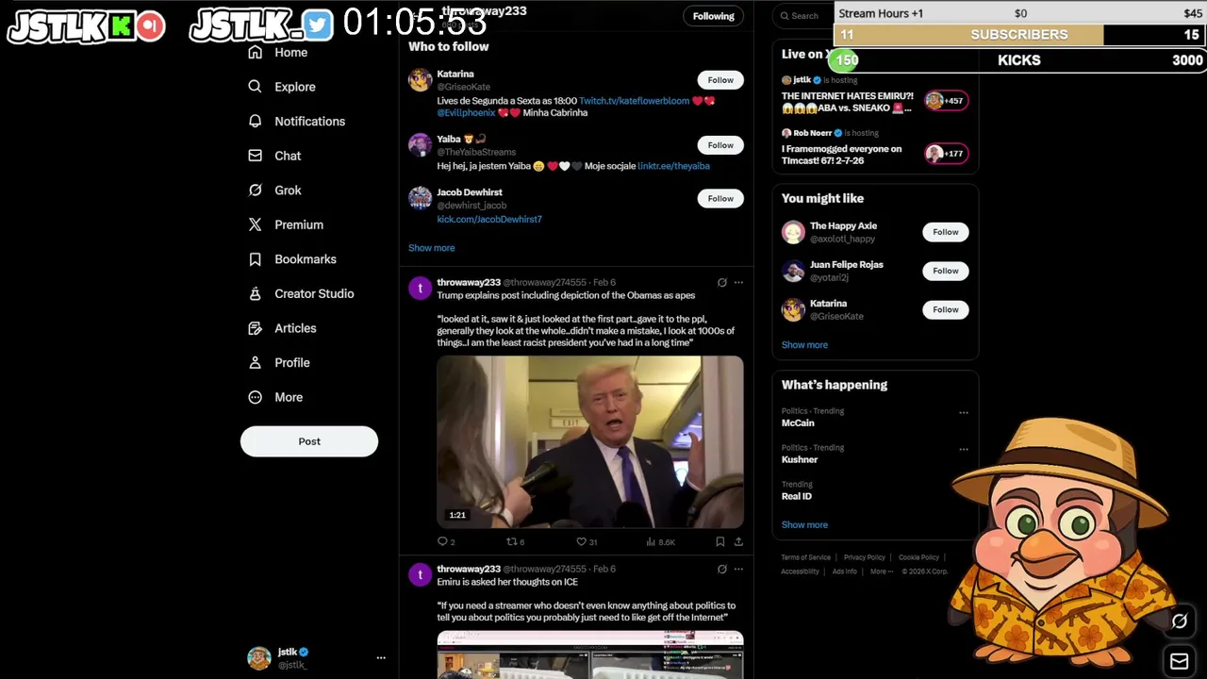Open Notifications in the sidebar

click(x=297, y=122)
